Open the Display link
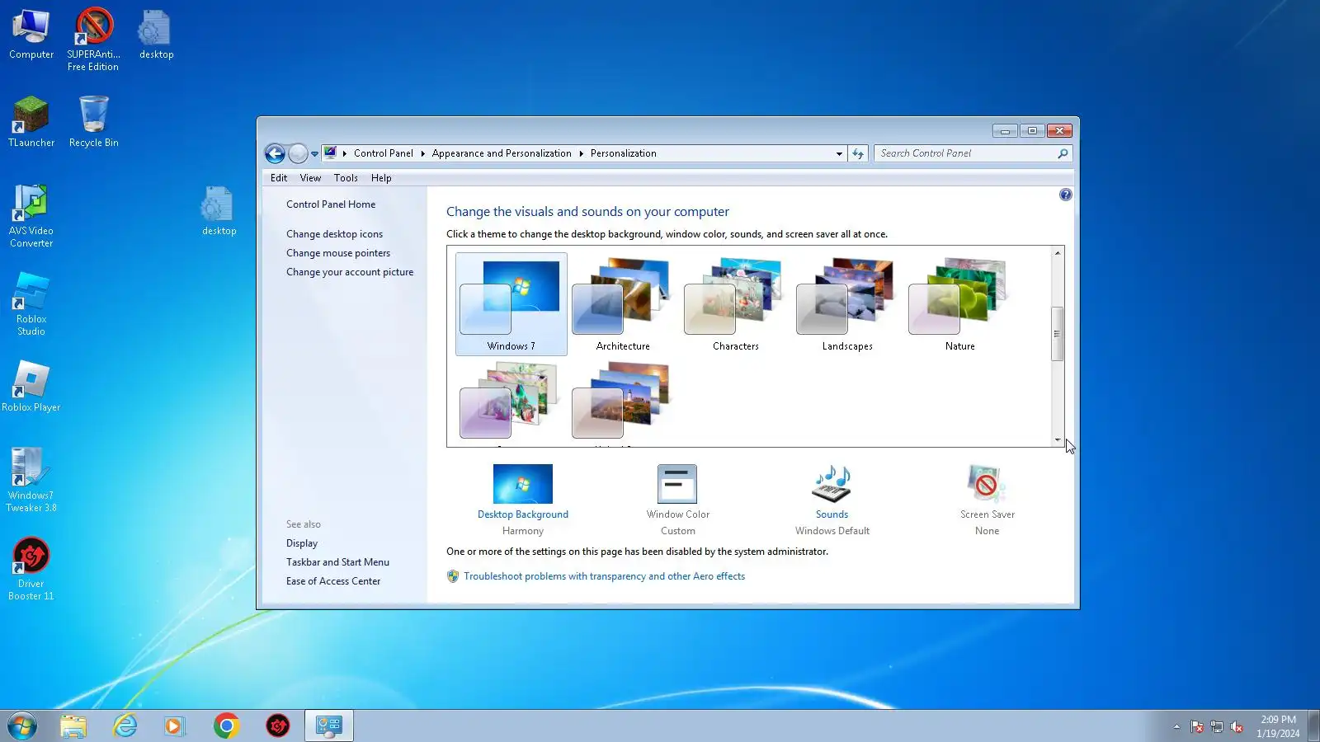 (x=302, y=543)
